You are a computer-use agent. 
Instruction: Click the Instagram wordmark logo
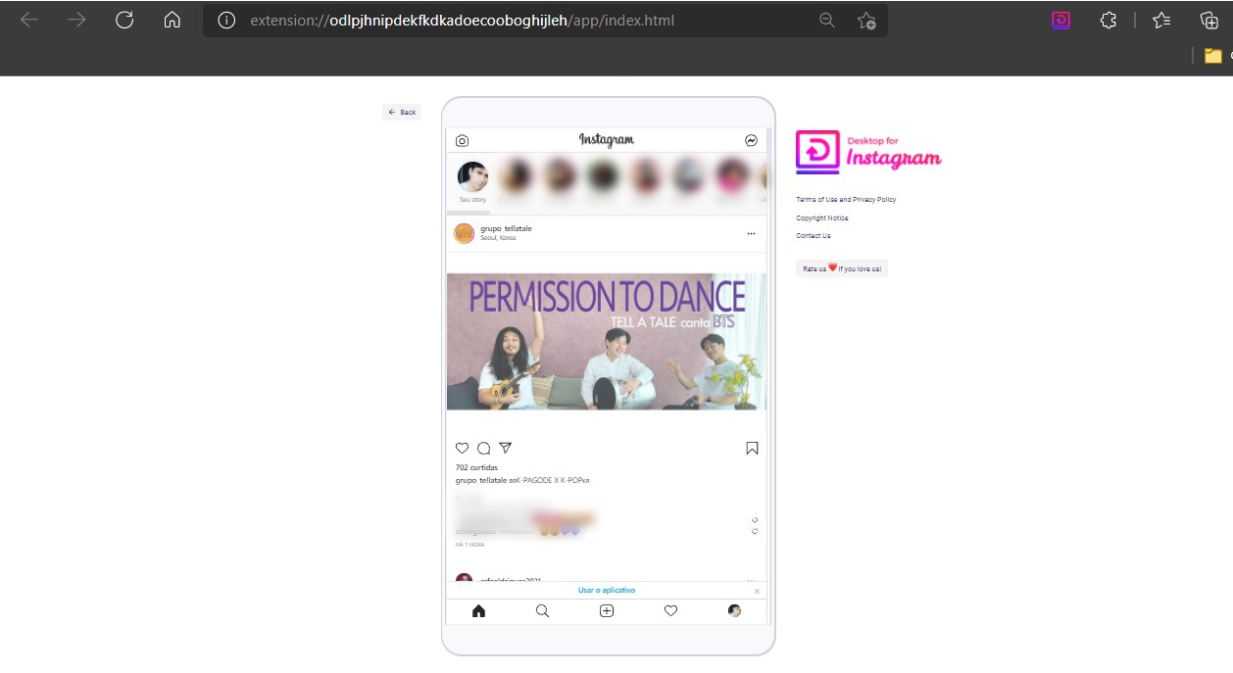coord(607,140)
